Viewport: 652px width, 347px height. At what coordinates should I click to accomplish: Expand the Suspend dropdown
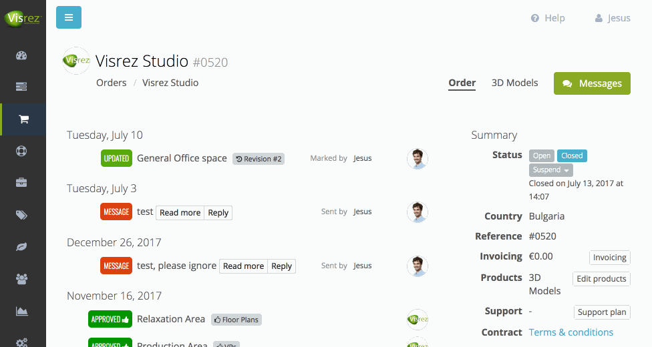[x=550, y=170]
